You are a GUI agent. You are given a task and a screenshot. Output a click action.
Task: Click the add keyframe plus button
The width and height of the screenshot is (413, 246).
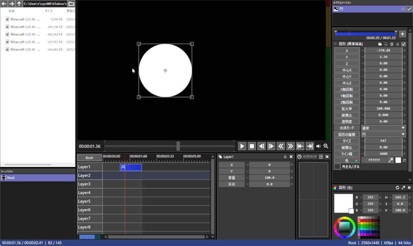click(403, 34)
